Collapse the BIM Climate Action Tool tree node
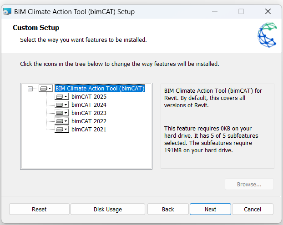283x225 pixels. [x=30, y=89]
